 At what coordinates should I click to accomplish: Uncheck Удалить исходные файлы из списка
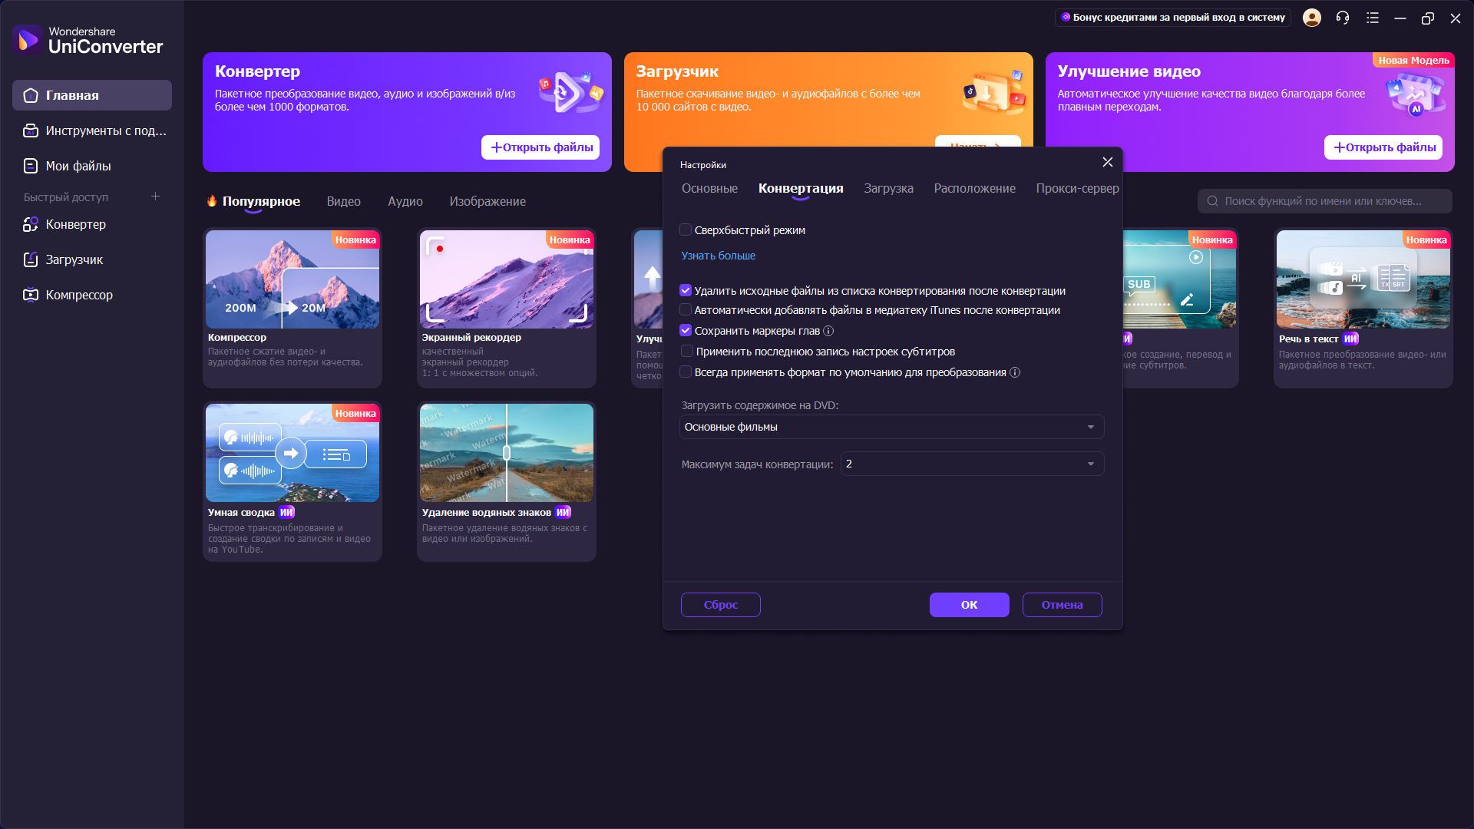click(x=686, y=290)
